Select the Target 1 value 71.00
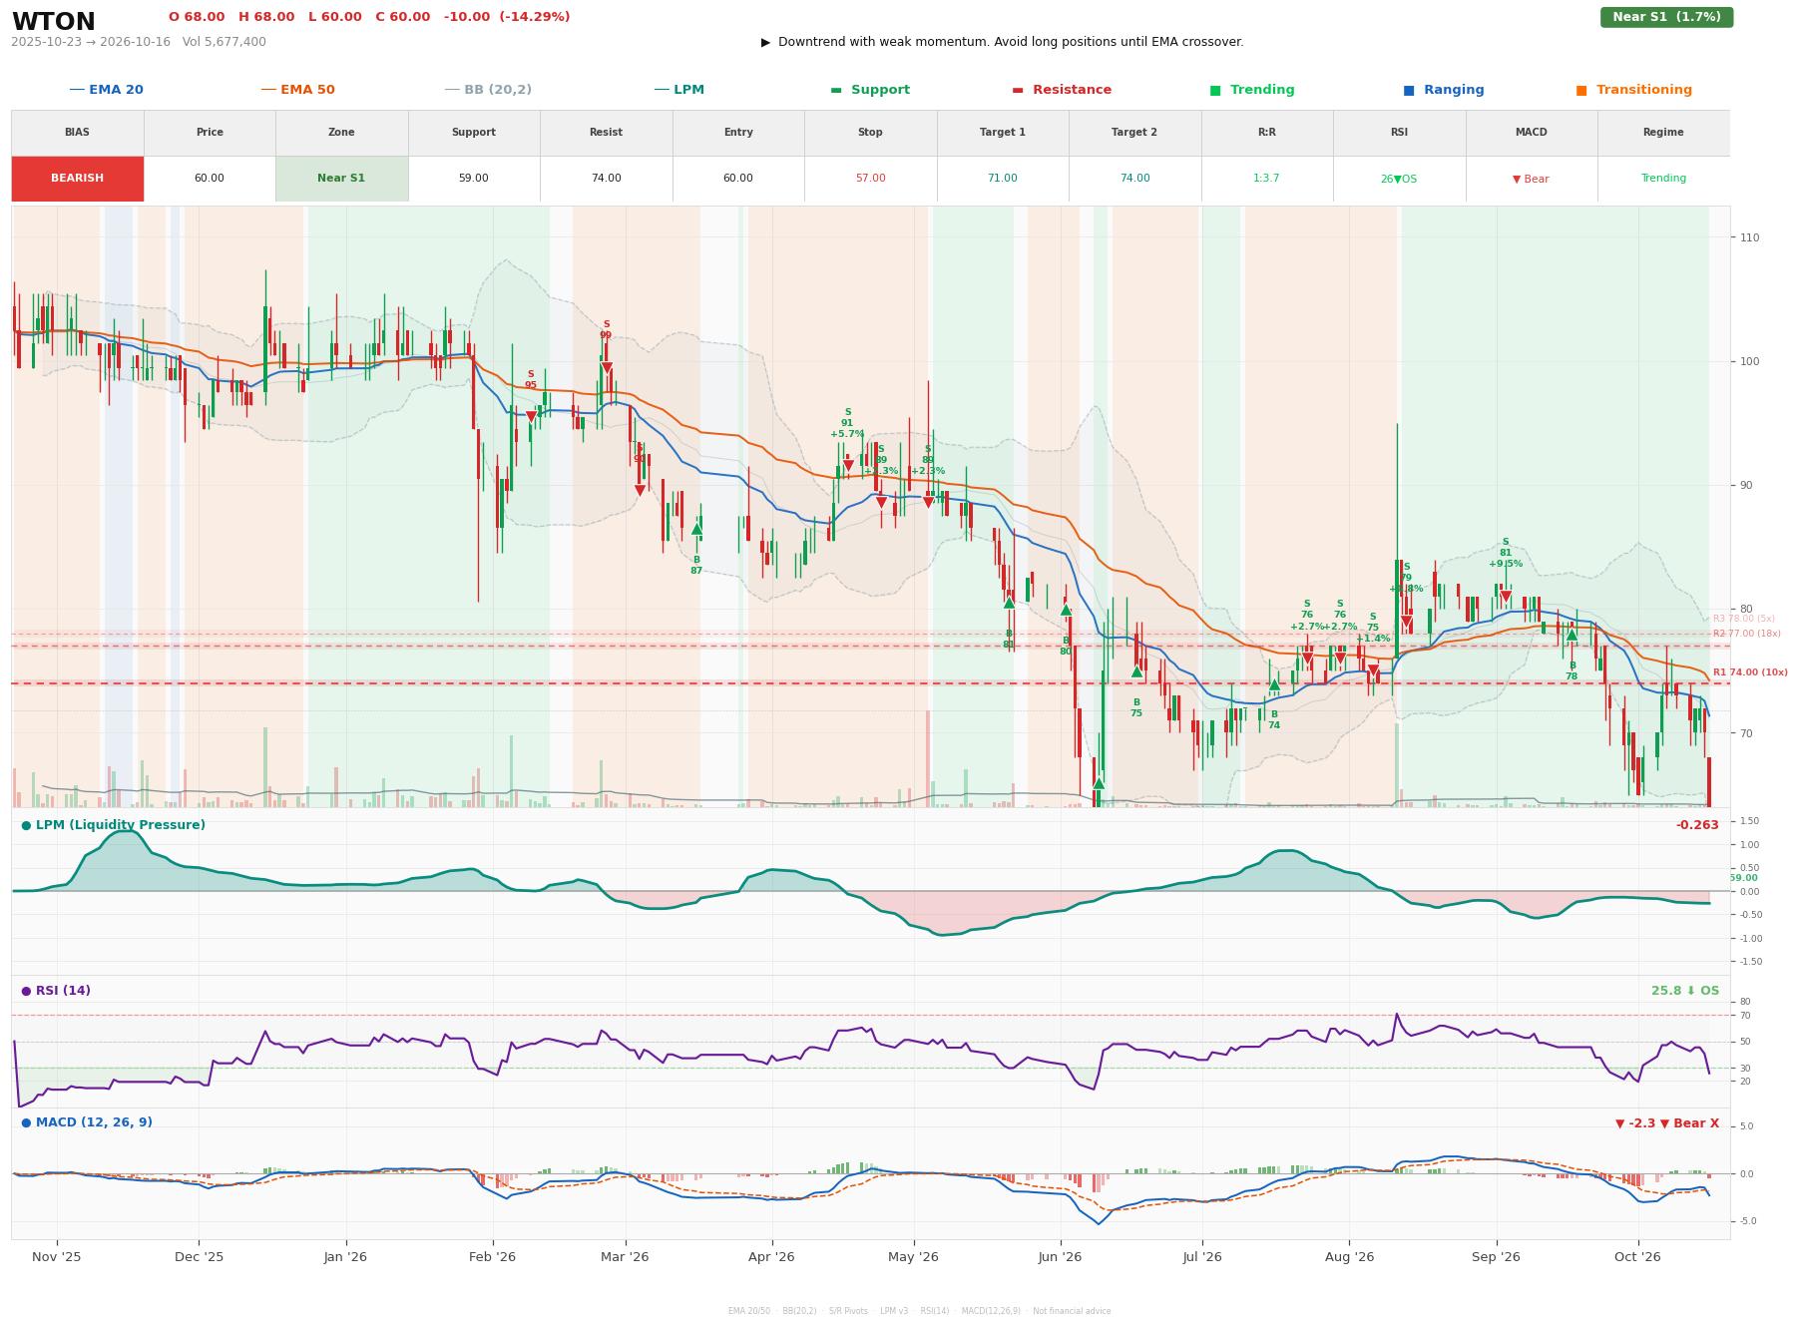The width and height of the screenshot is (1799, 1327). coord(1003,179)
